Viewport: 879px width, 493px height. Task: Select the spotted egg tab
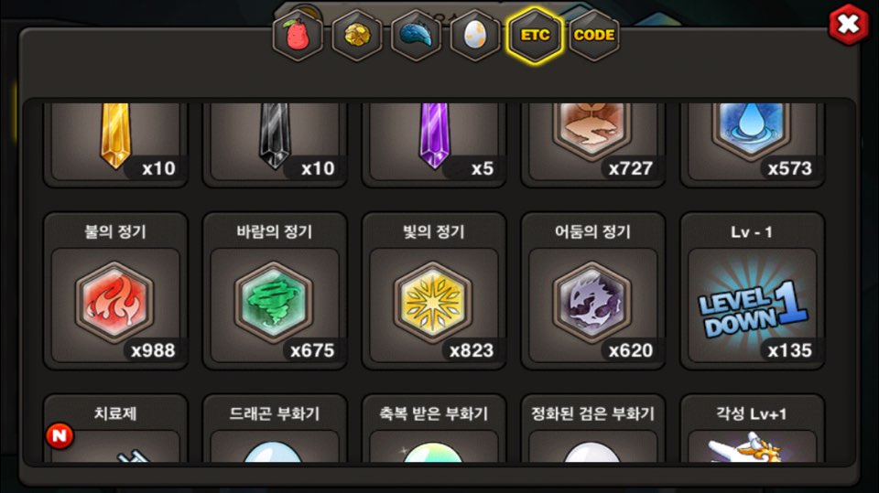tap(475, 36)
